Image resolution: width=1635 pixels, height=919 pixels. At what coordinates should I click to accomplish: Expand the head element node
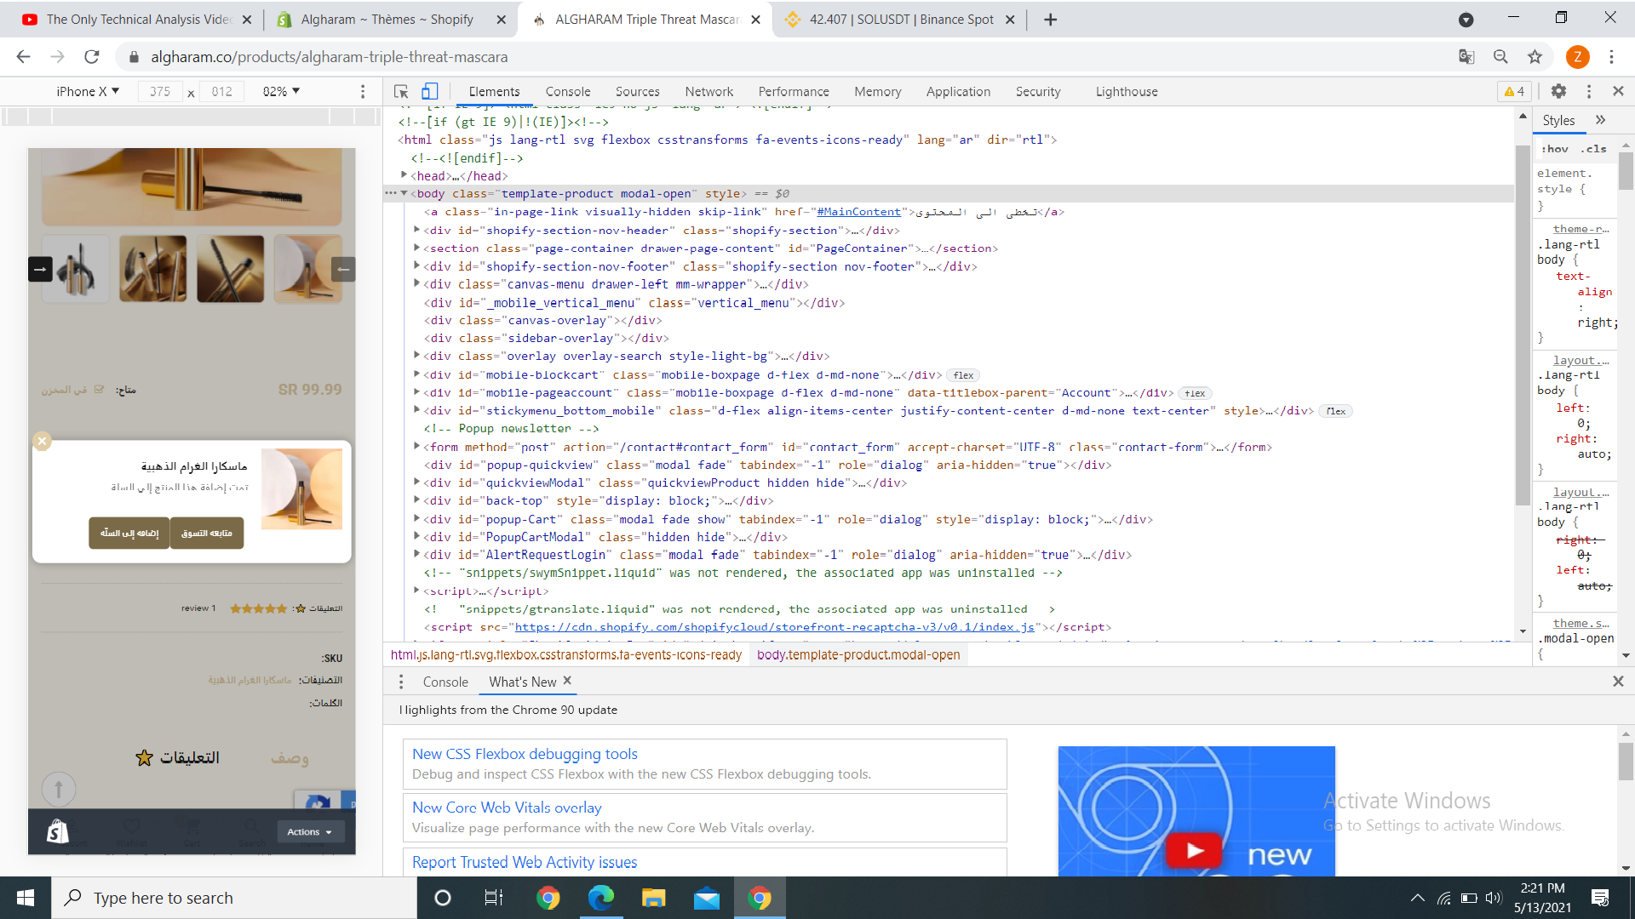click(x=404, y=175)
